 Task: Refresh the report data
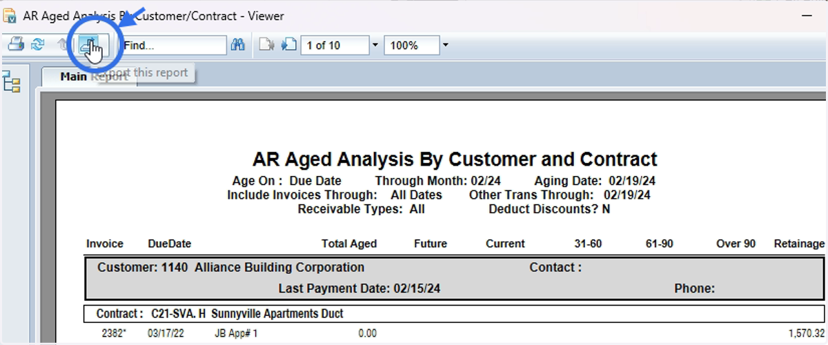coord(38,46)
